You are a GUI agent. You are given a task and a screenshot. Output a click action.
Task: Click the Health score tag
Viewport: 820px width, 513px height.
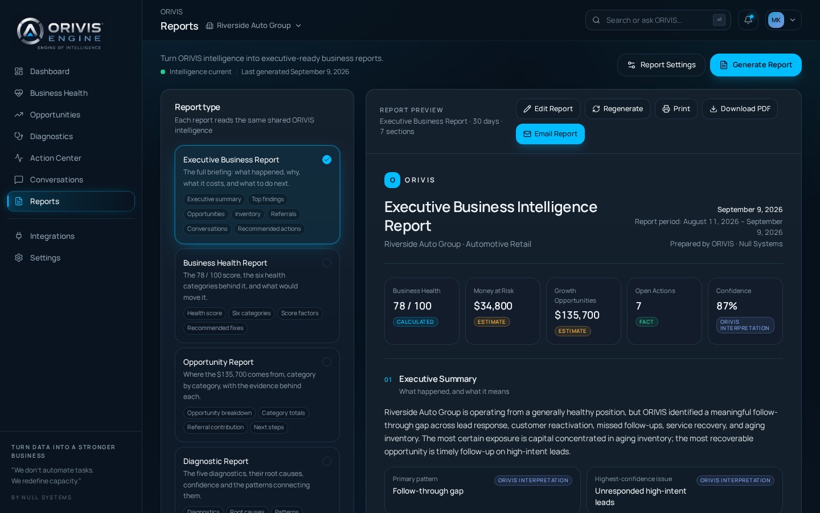tap(204, 313)
